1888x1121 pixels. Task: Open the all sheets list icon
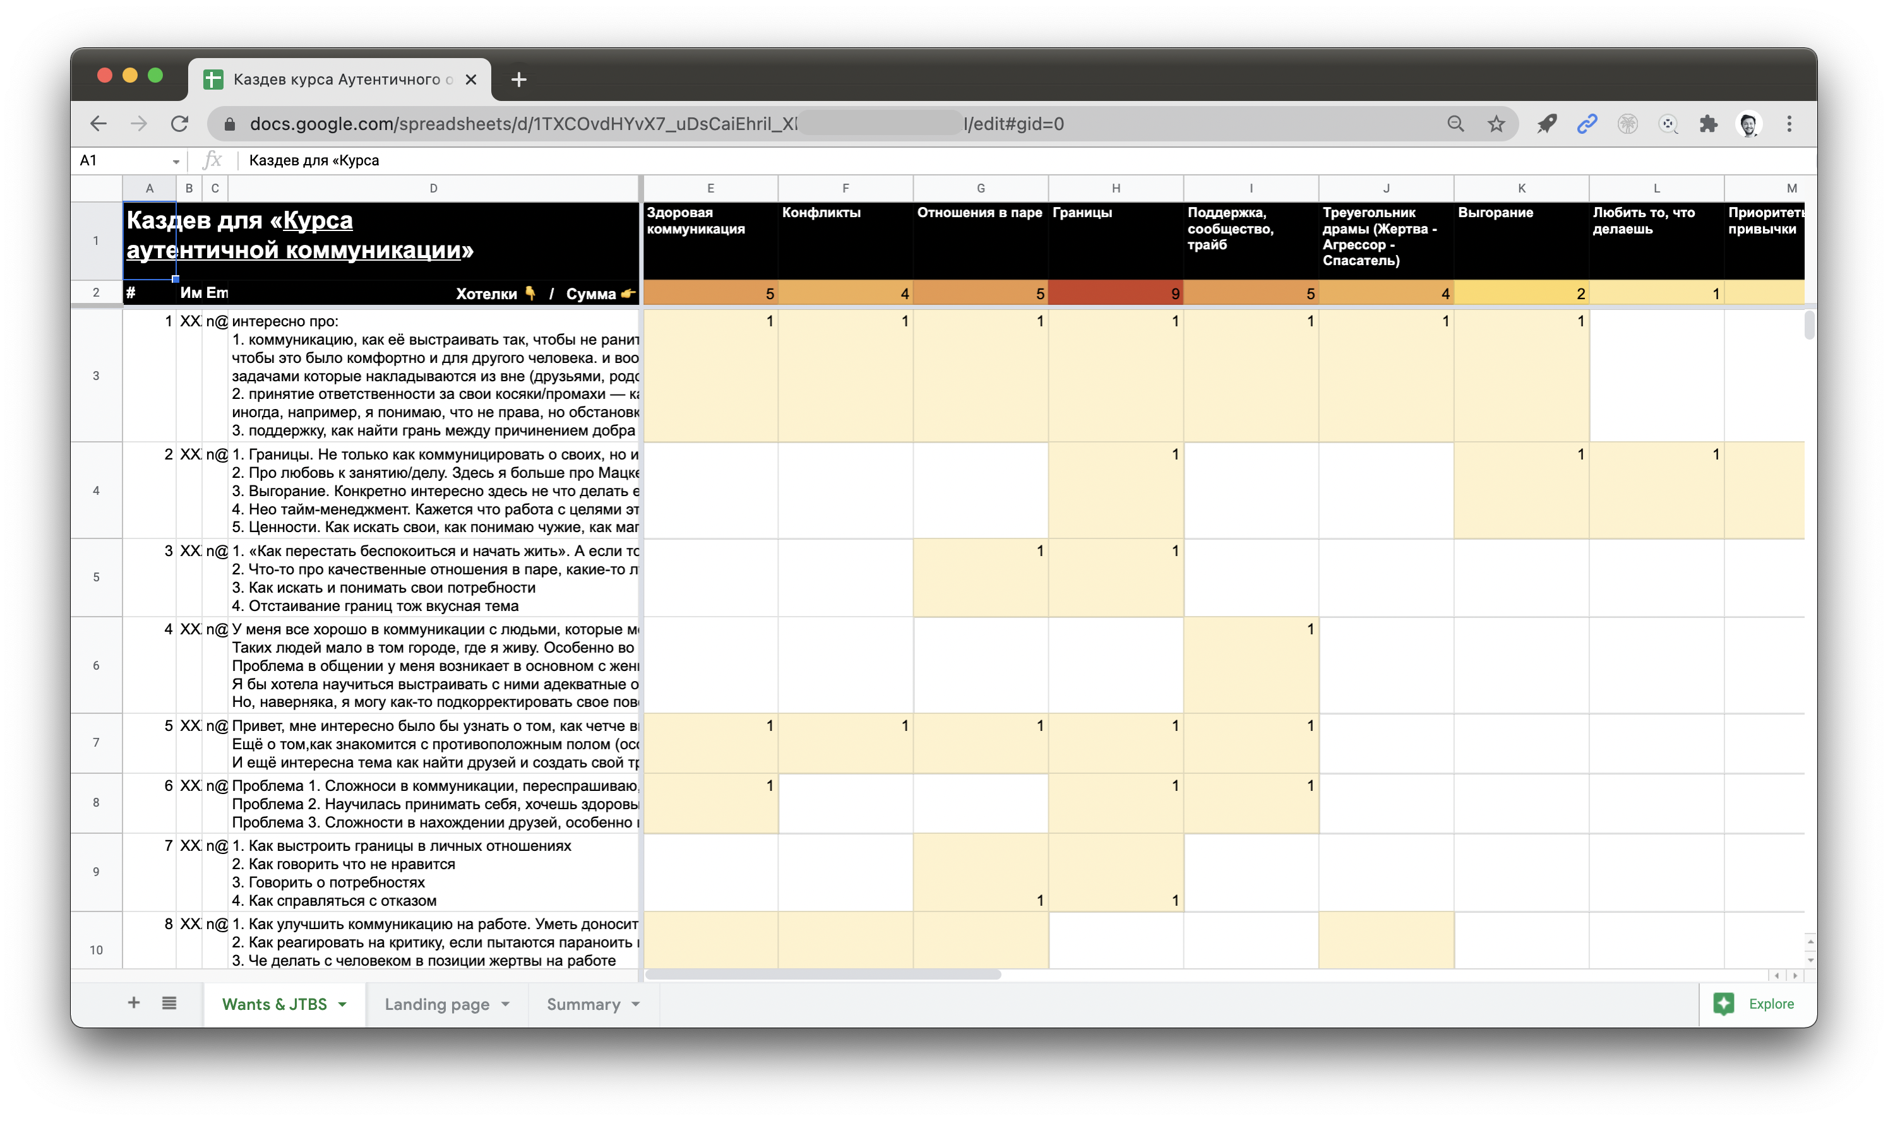(x=169, y=1002)
